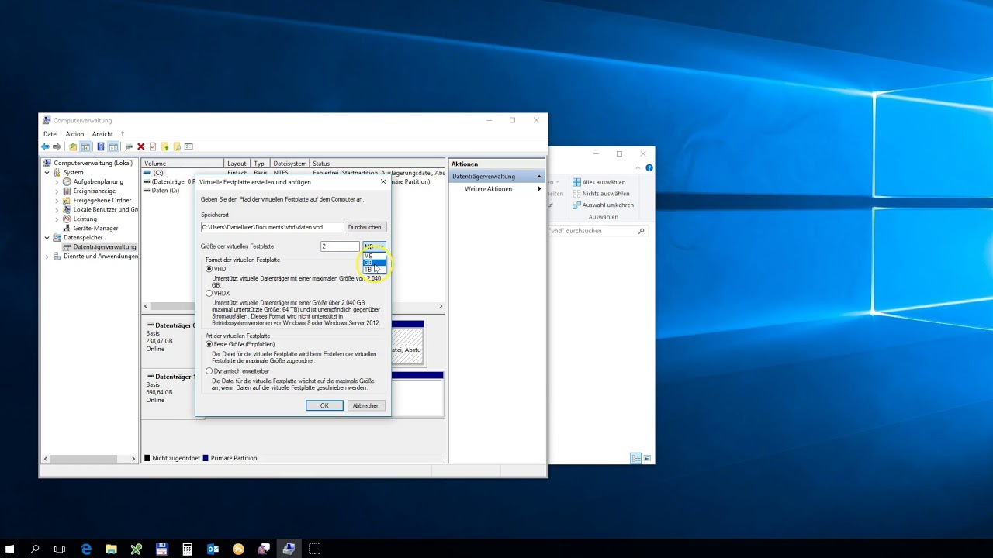Open the Calculator from the taskbar

click(x=187, y=549)
